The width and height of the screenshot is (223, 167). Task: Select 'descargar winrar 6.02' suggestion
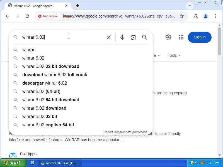[x=81, y=83]
